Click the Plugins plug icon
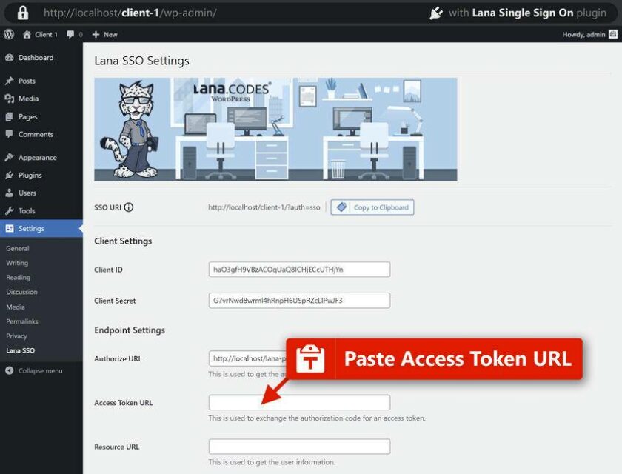The width and height of the screenshot is (622, 474). 10,175
